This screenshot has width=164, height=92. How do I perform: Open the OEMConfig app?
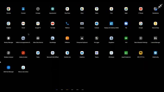pos(156,53)
